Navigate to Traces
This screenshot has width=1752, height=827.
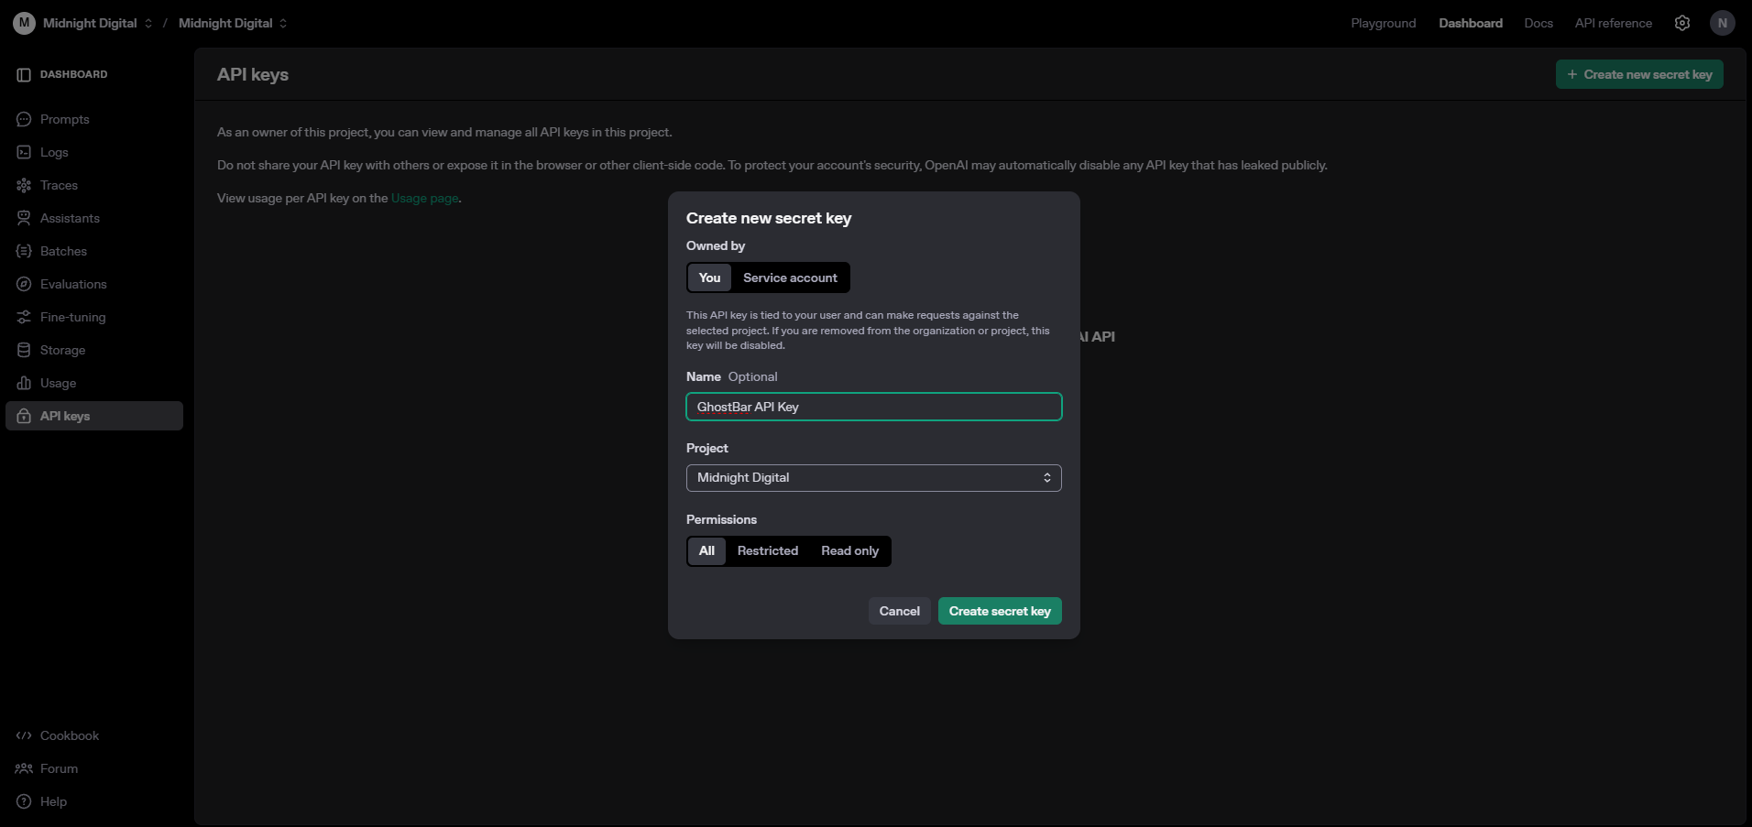coord(60,185)
